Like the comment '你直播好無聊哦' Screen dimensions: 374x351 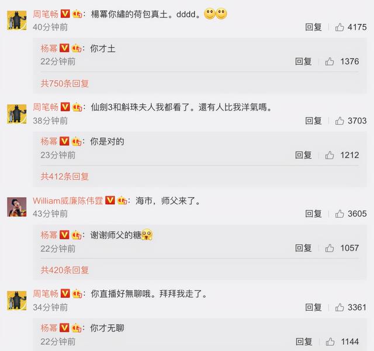pyautogui.click(x=340, y=307)
